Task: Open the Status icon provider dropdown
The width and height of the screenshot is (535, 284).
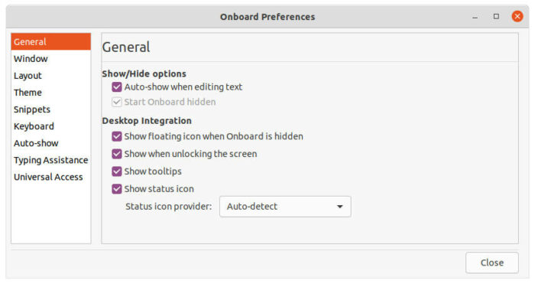Action: pos(285,207)
